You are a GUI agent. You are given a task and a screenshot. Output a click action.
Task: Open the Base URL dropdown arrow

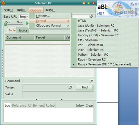(x=91, y=16)
